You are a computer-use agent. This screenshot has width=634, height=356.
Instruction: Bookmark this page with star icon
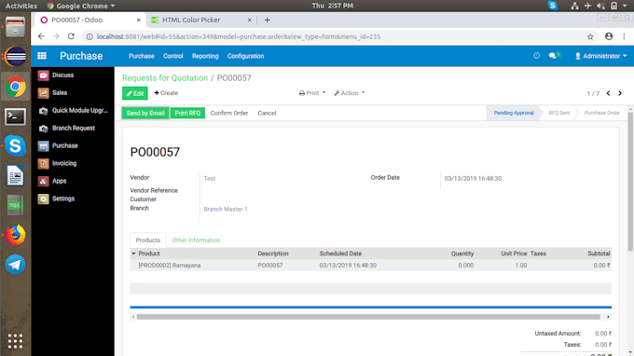tap(590, 36)
